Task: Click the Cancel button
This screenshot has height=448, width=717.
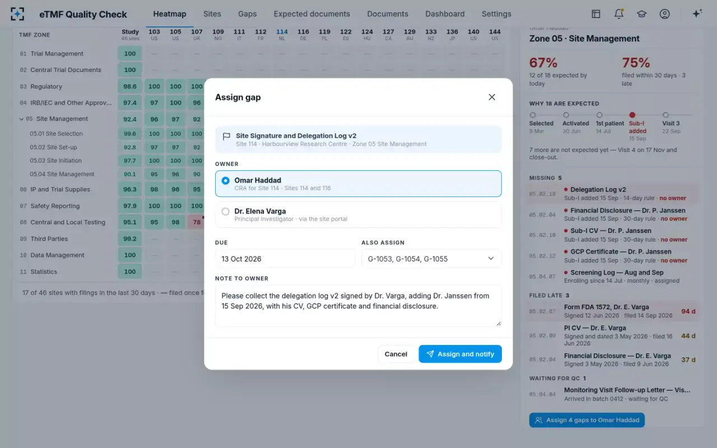Action: 396,354
